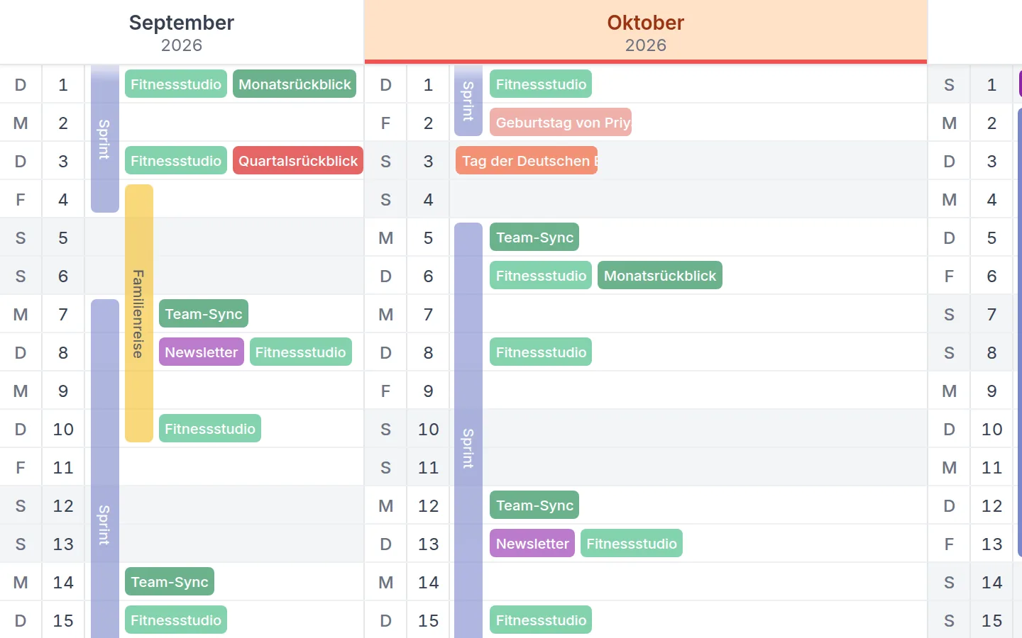Select the Oktober 2026 month header
Image resolution: width=1022 pixels, height=638 pixels.
pyautogui.click(x=646, y=33)
